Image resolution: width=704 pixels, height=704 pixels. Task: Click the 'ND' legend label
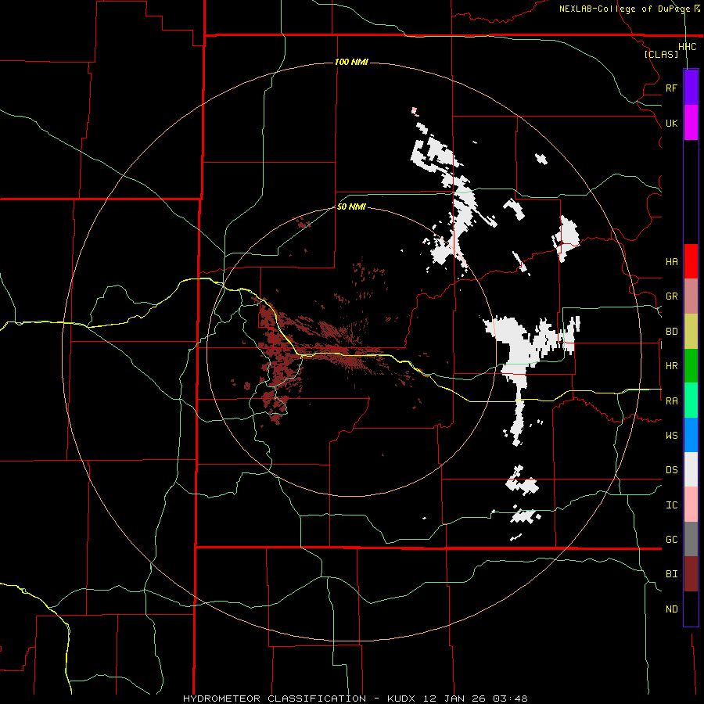[671, 609]
